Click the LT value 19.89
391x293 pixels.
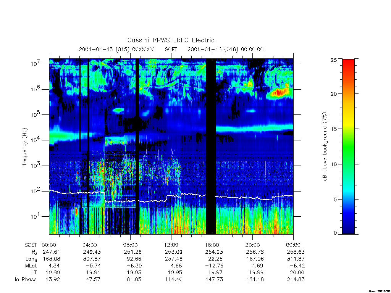pyautogui.click(x=53, y=272)
